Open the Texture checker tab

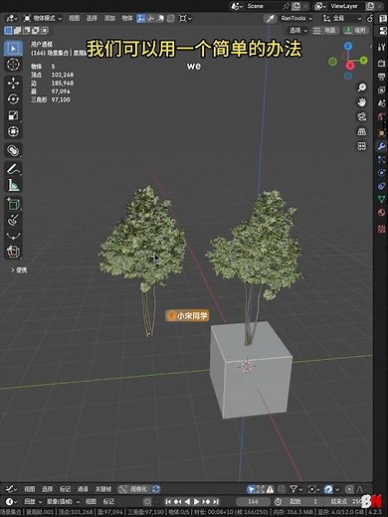coord(381,229)
